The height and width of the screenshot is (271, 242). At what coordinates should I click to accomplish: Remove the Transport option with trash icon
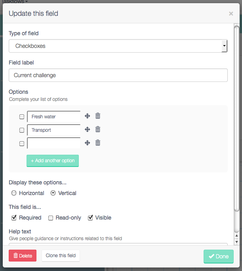pyautogui.click(x=98, y=129)
